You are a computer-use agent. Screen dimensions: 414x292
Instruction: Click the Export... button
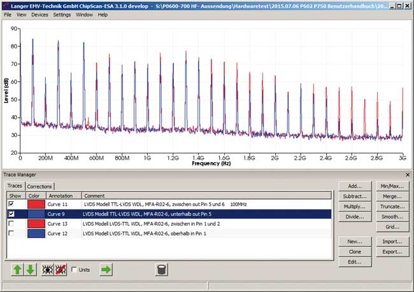pyautogui.click(x=392, y=252)
